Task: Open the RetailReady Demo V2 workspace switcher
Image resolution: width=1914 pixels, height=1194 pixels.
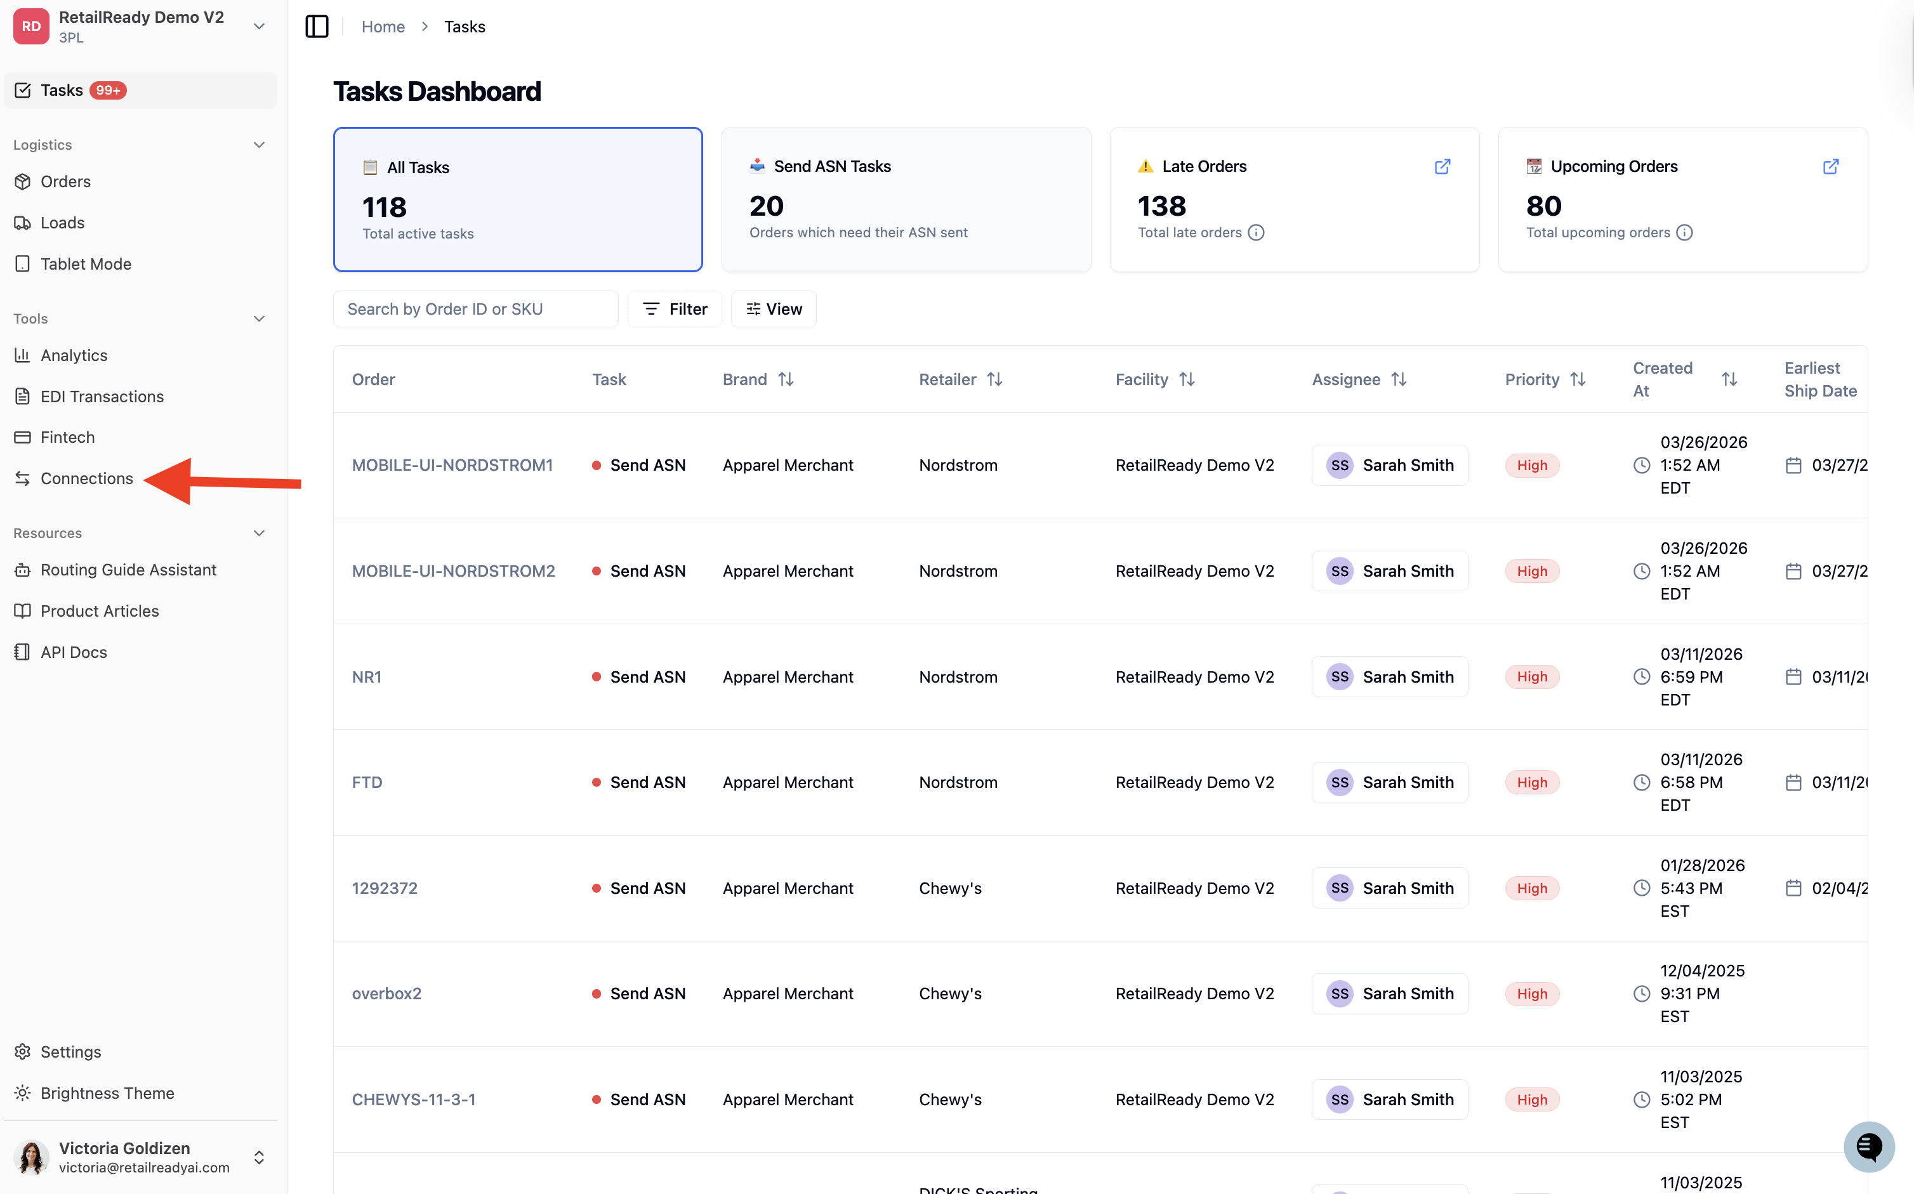Action: [x=141, y=26]
